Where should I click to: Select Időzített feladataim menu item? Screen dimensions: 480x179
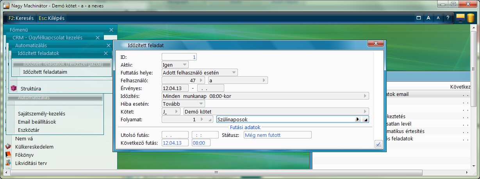pyautogui.click(x=45, y=72)
